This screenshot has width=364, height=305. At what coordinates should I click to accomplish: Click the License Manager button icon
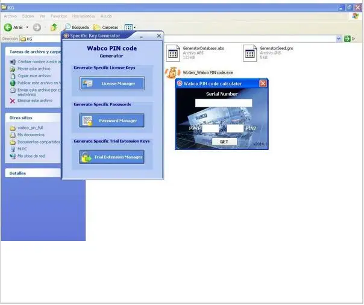(88, 83)
